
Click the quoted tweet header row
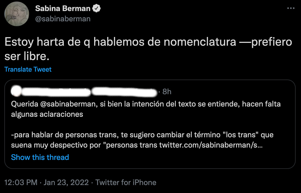(90, 92)
